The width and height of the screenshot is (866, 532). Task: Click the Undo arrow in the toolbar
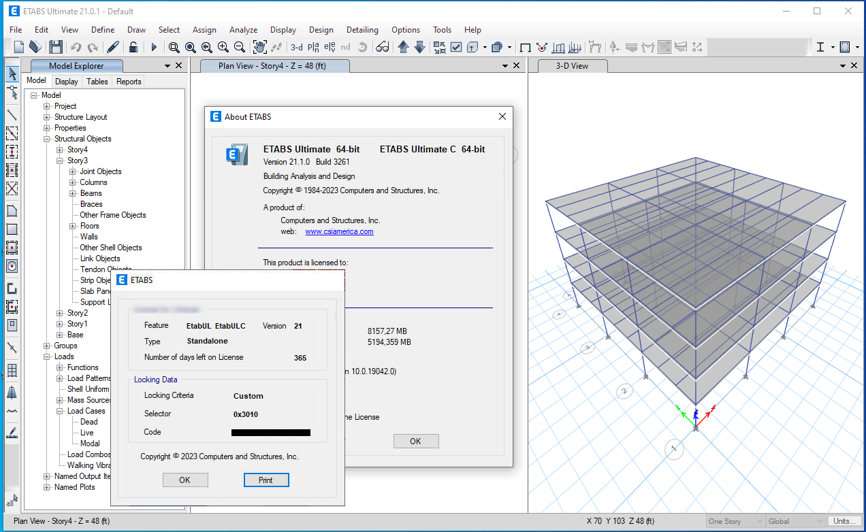[x=76, y=47]
